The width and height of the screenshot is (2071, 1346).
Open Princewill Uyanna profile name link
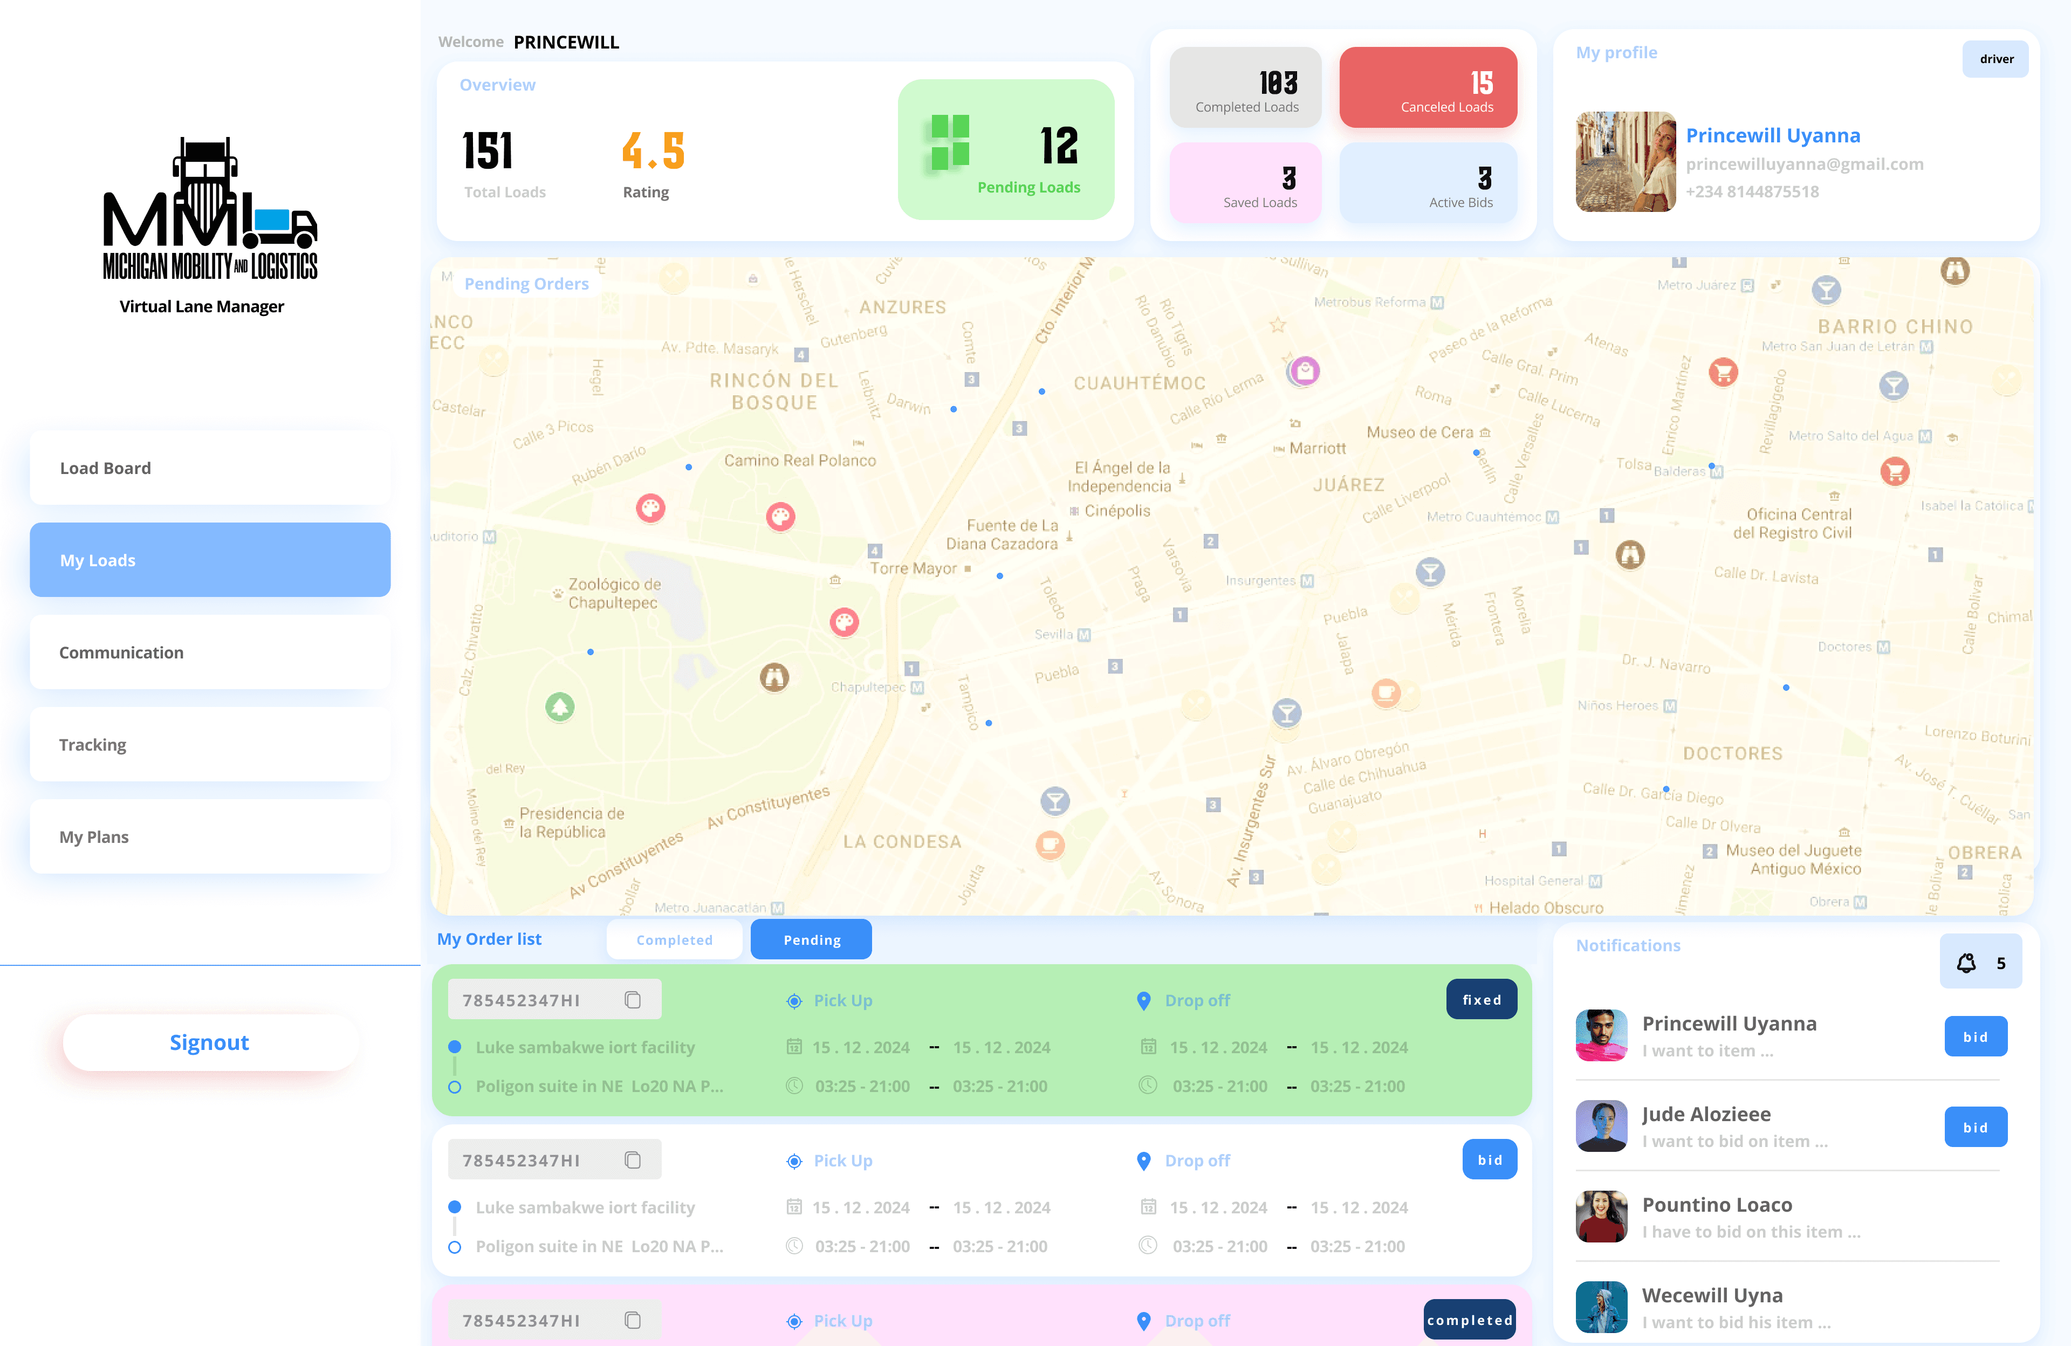tap(1773, 136)
